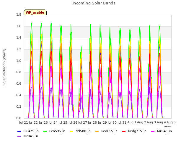
Task: Click the 1.4 y-axis tick value
Action: [x=19, y=38]
